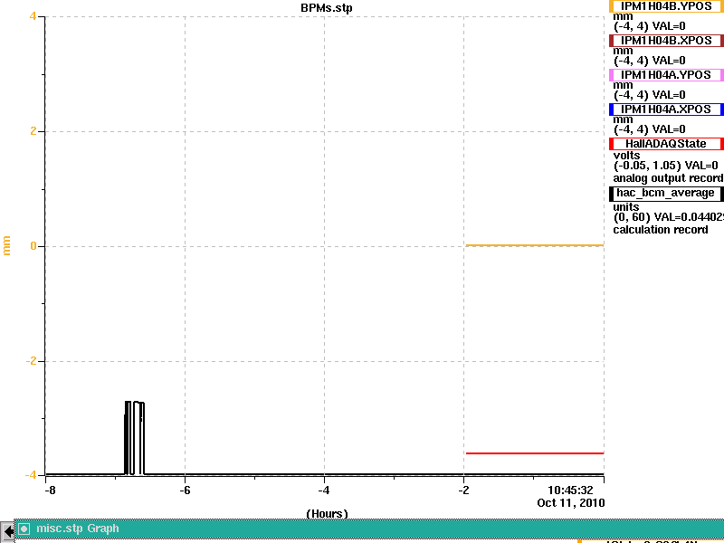The width and height of the screenshot is (724, 543).
Task: Click the BPMs.stp graph title
Action: (327, 8)
